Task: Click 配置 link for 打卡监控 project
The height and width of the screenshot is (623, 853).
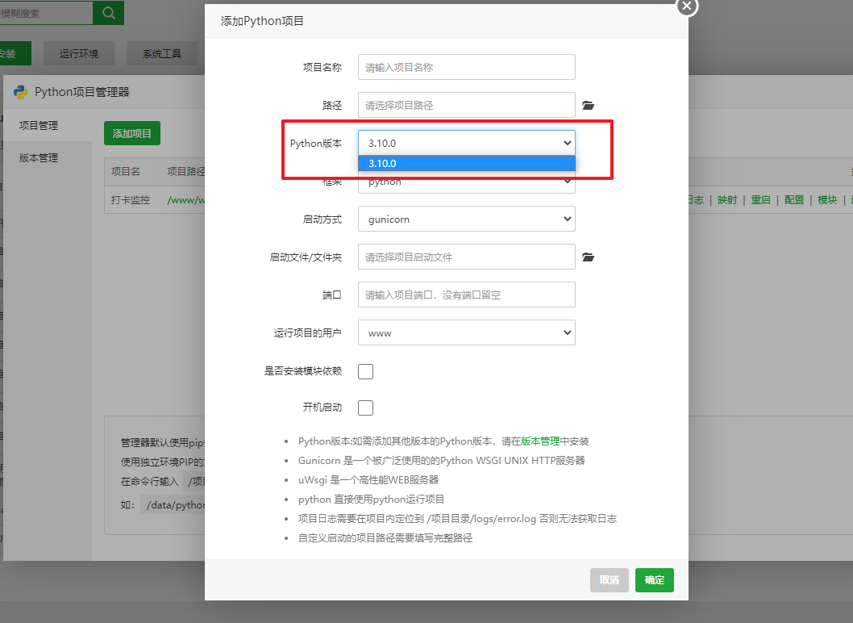Action: [x=794, y=200]
